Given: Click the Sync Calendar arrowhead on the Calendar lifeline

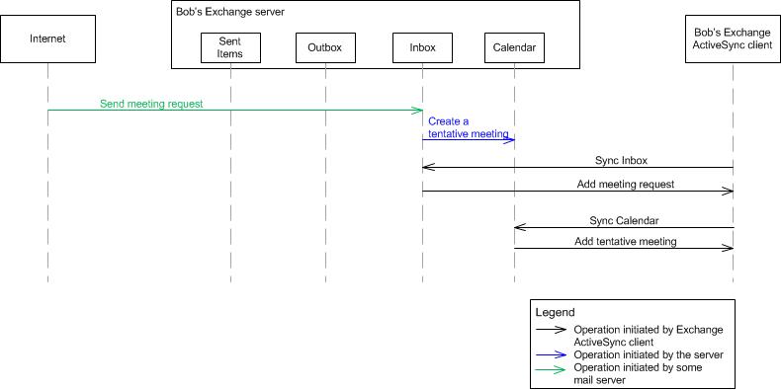Looking at the screenshot, I should [x=520, y=227].
